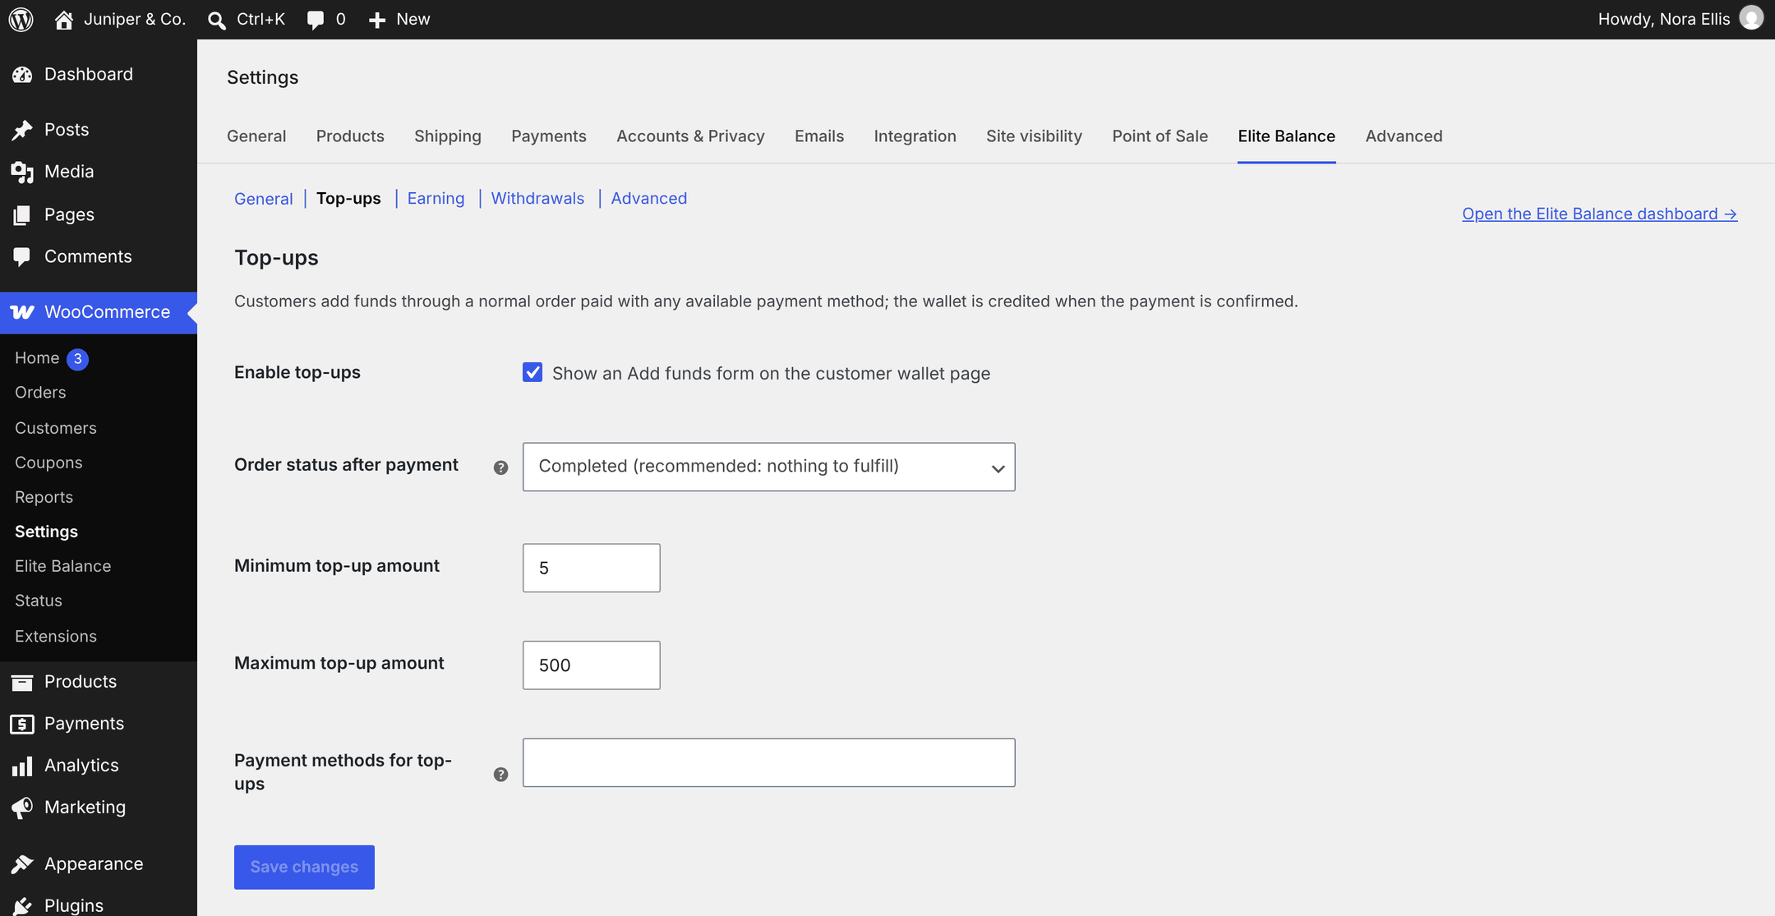Click the Products archive box icon

[22, 682]
